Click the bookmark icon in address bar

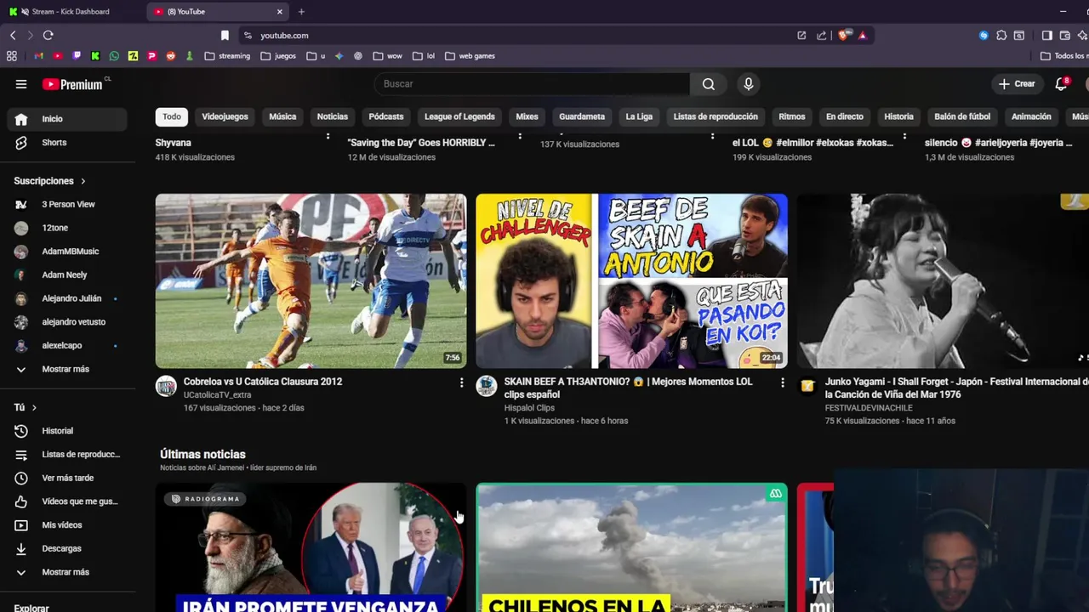click(225, 35)
